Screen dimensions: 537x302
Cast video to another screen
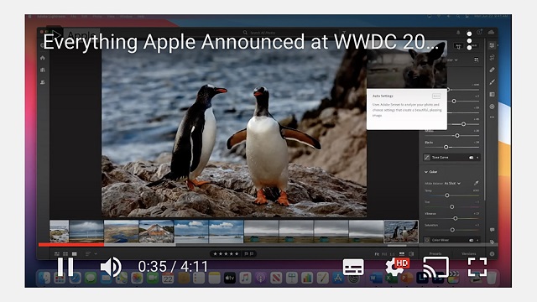click(436, 267)
